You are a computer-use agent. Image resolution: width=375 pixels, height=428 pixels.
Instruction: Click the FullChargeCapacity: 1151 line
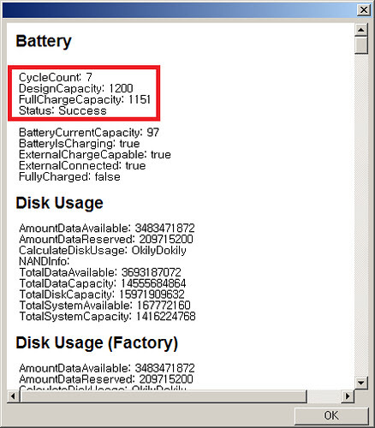tap(85, 99)
